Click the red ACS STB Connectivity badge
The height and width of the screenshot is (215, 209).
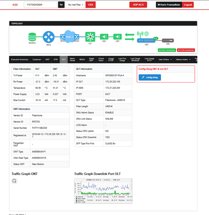(x=186, y=50)
